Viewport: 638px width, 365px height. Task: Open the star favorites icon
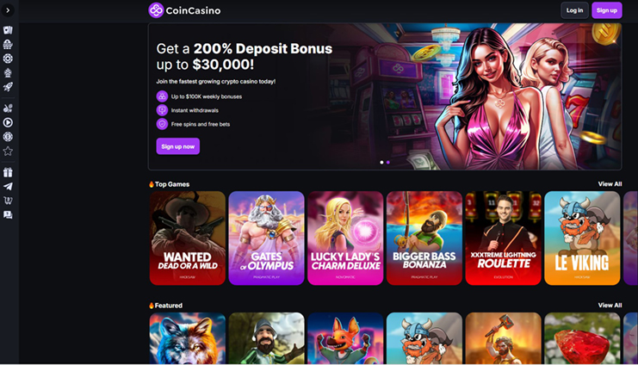point(8,151)
